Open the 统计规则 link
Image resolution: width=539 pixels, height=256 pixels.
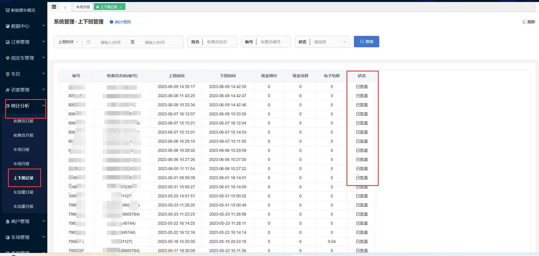coord(123,22)
